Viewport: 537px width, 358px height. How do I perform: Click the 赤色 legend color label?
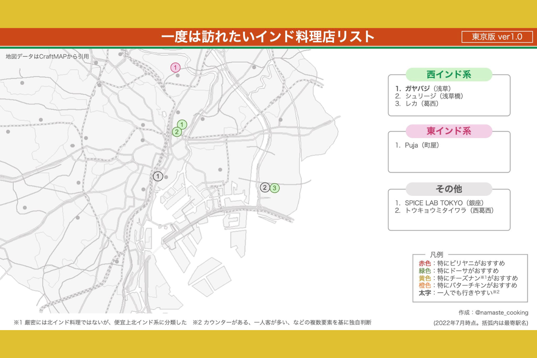pos(425,263)
